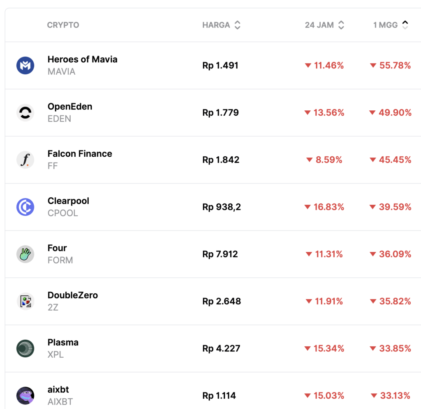Click the Clearpool coin logo

pos(25,207)
